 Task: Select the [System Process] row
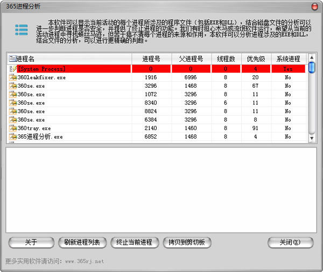tap(156, 69)
